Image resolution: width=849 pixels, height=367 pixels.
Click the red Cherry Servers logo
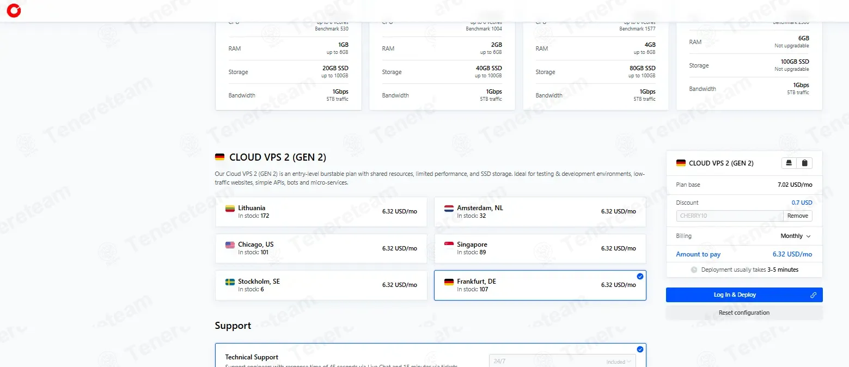[14, 10]
